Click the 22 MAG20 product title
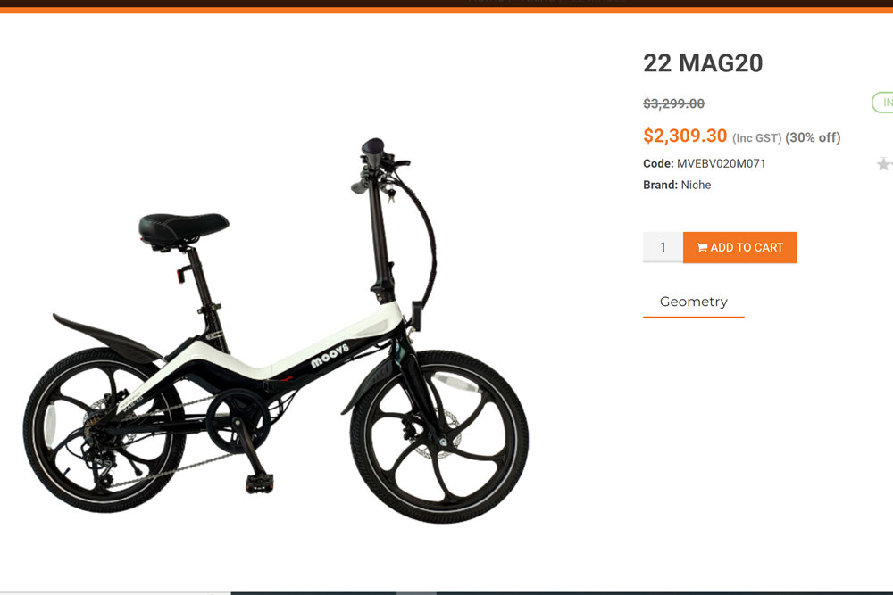The width and height of the screenshot is (893, 595). 703,63
